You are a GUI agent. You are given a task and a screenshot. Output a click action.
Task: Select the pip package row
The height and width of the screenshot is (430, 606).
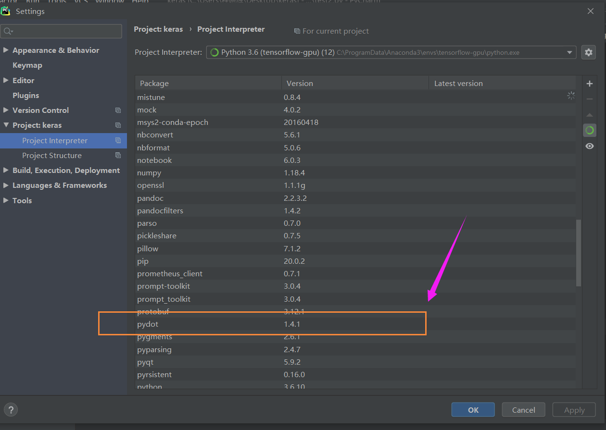355,261
